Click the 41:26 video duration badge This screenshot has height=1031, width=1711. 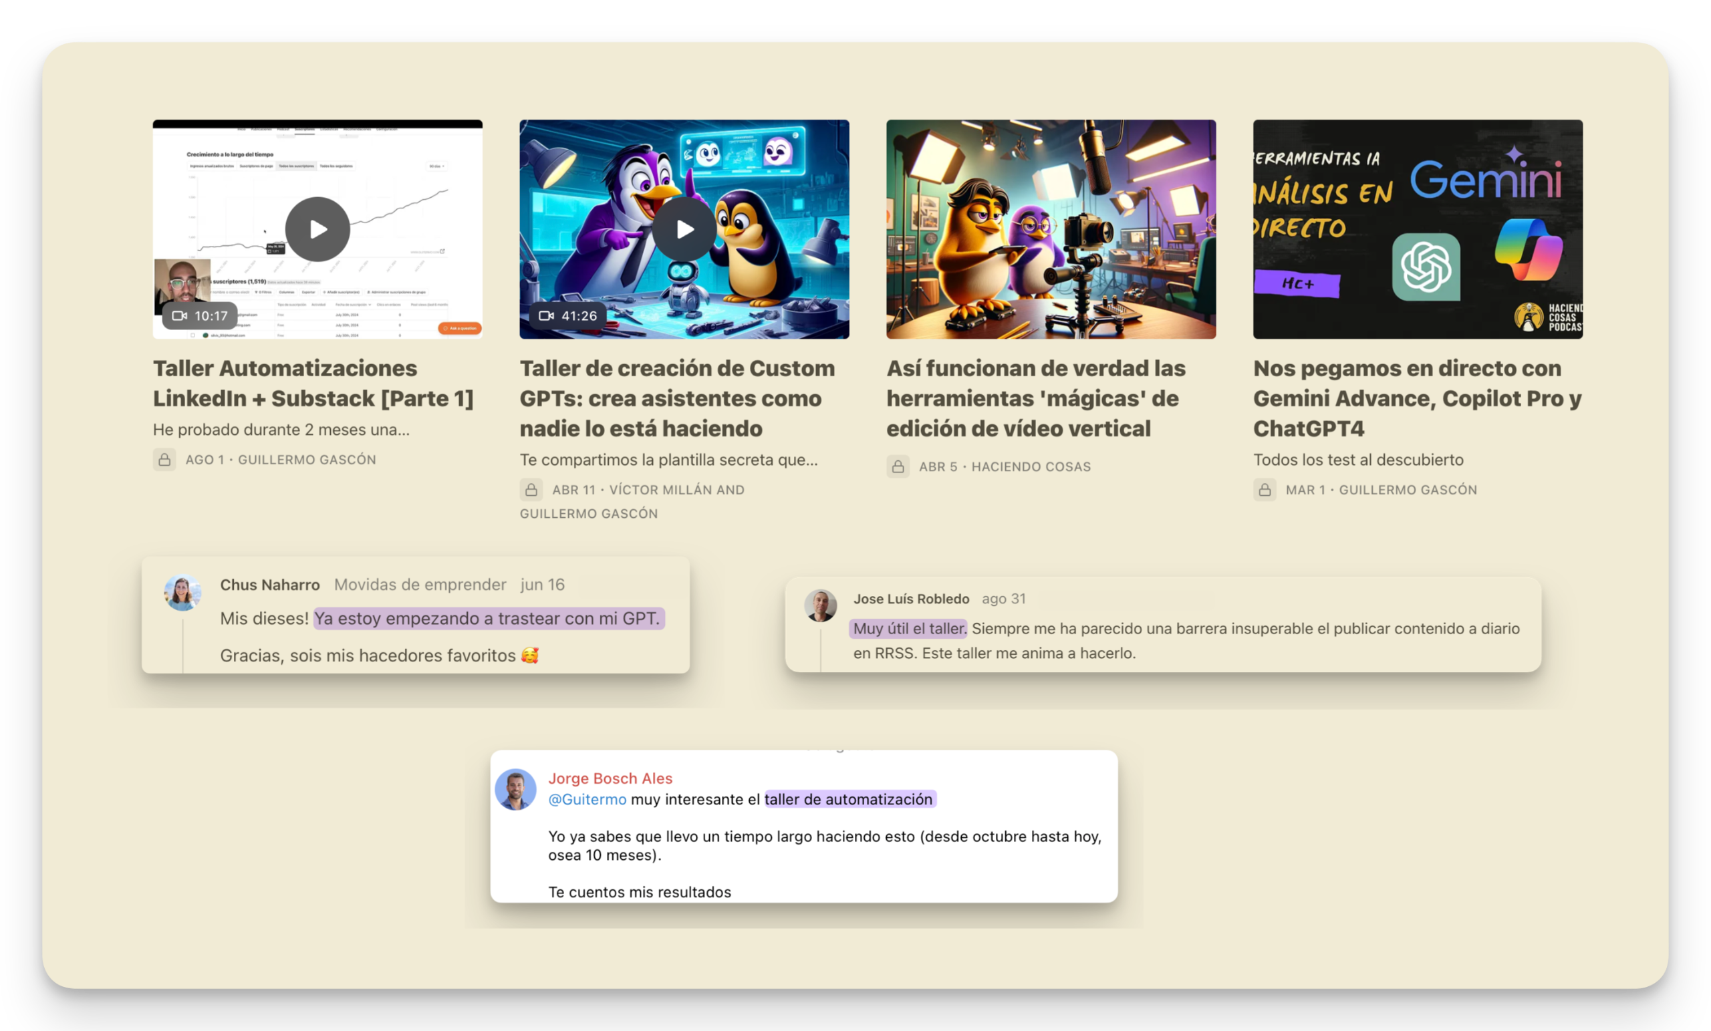point(567,316)
